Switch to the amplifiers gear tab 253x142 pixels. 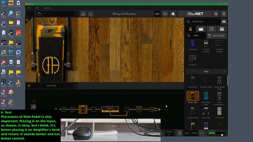pyautogui.click(x=201, y=29)
